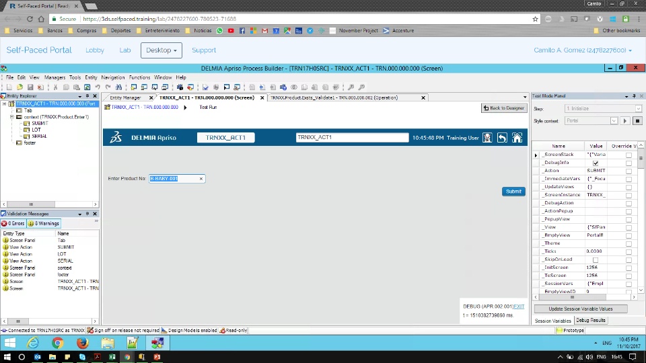
Task: Reload the browser page
Action: point(30,19)
